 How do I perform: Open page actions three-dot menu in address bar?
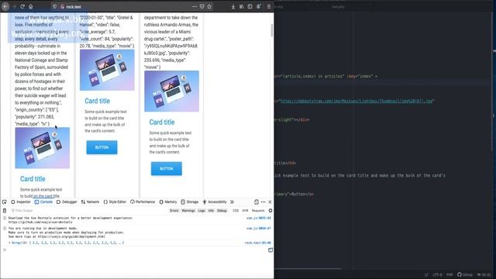(195, 6)
